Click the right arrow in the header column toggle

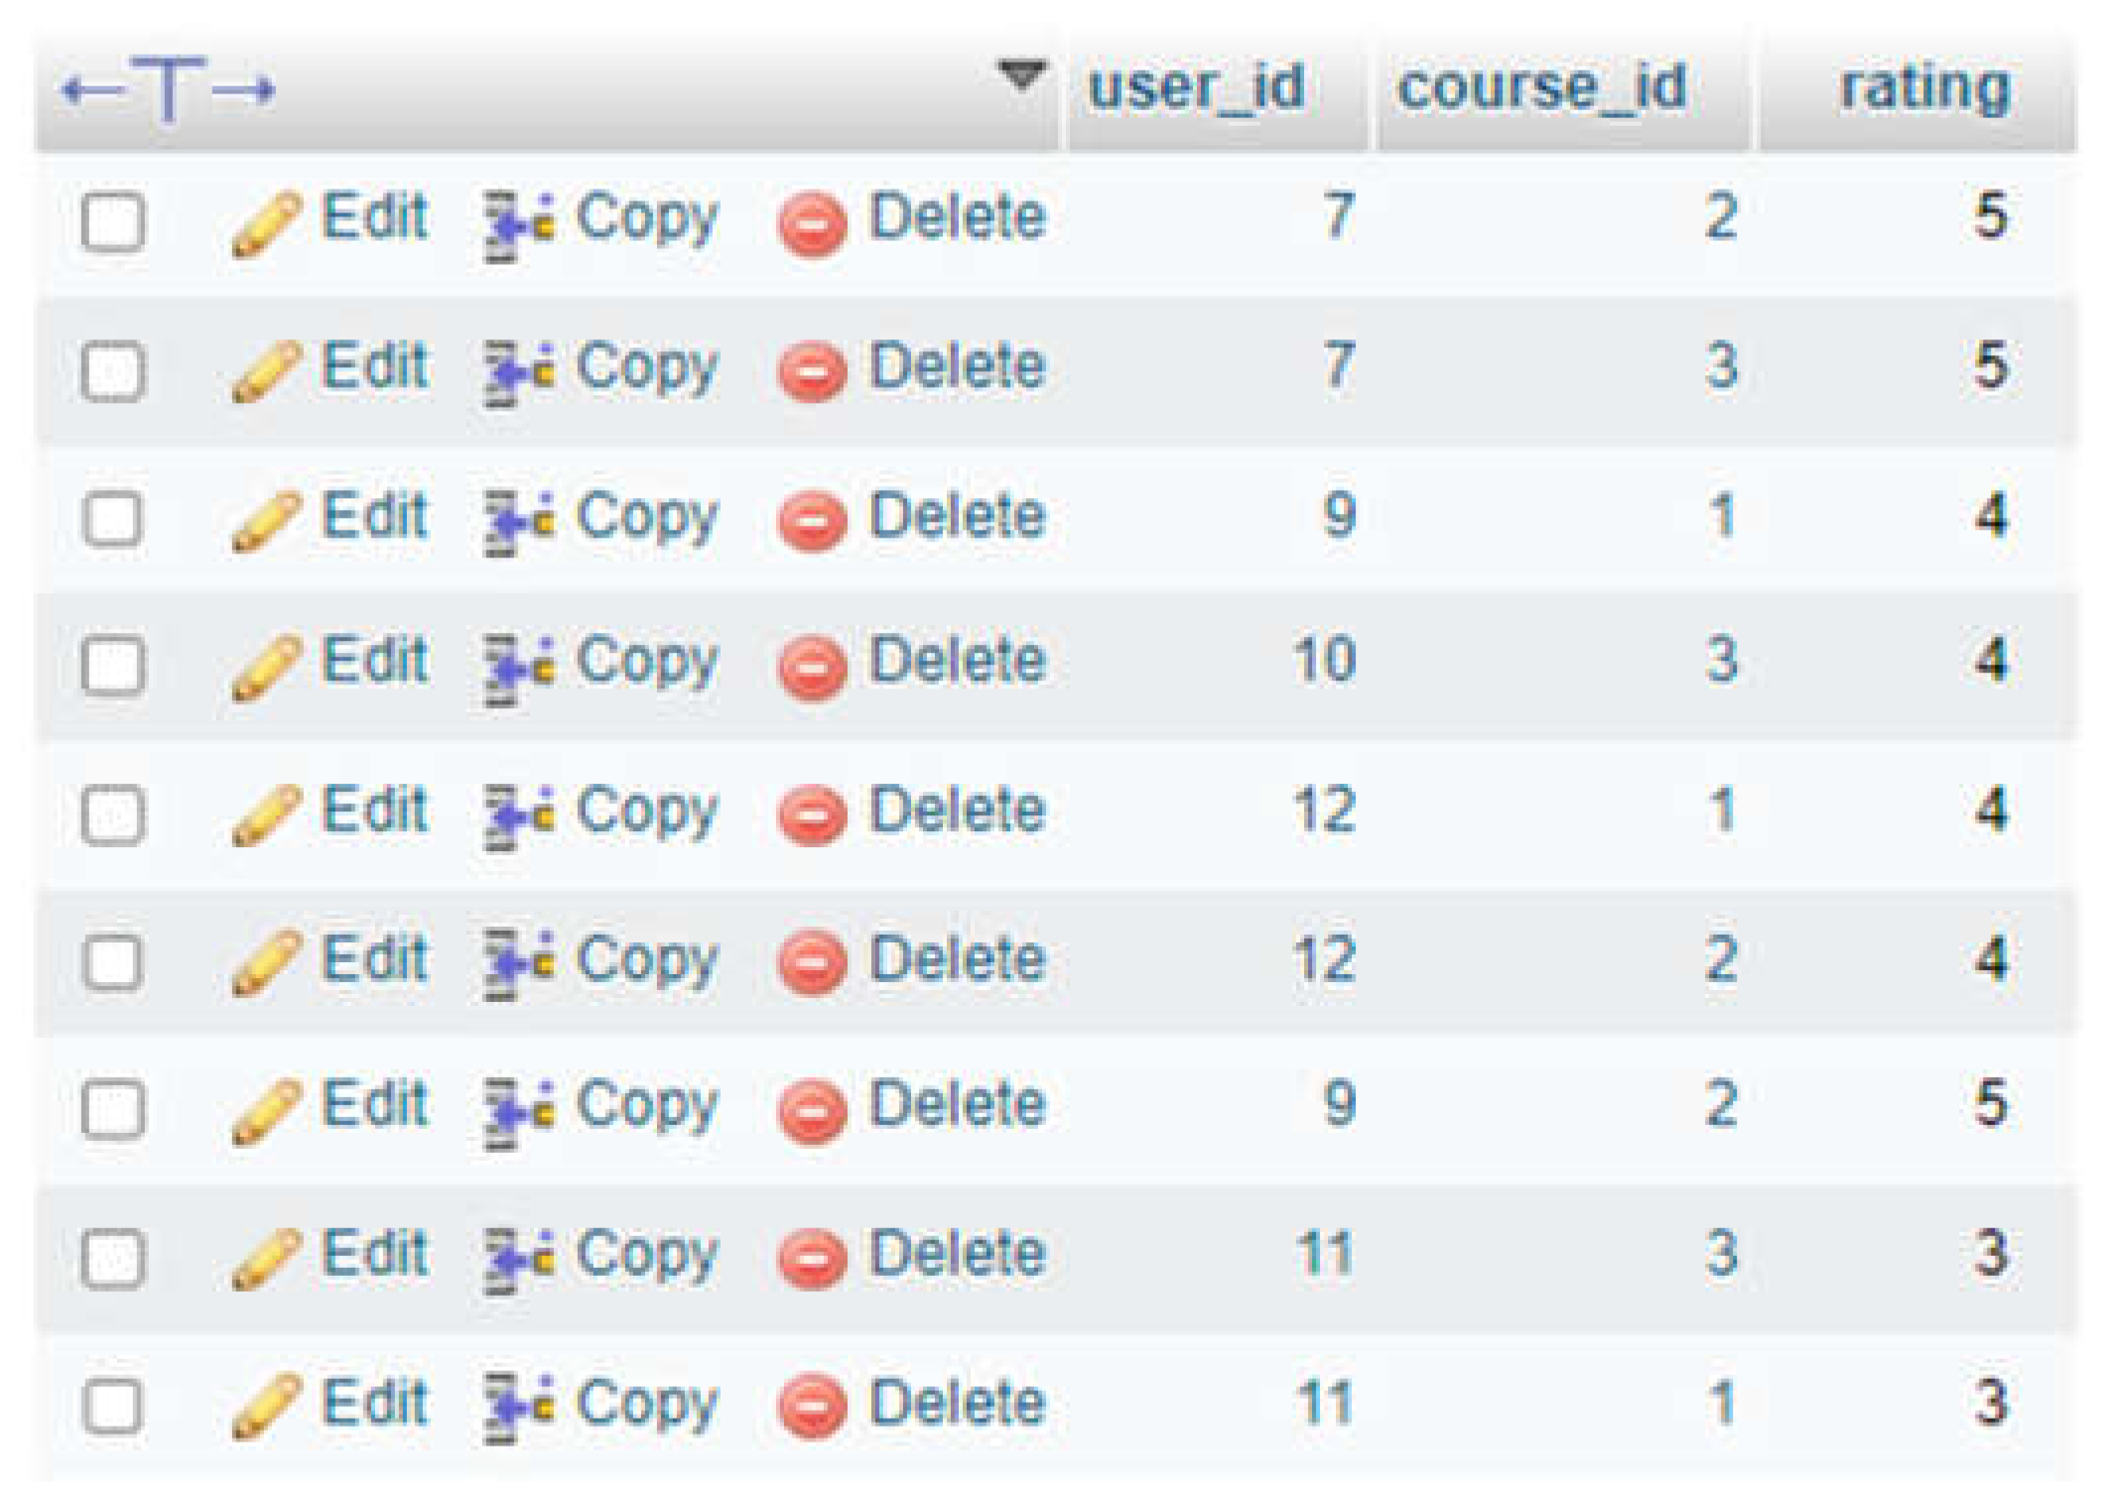coord(243,91)
